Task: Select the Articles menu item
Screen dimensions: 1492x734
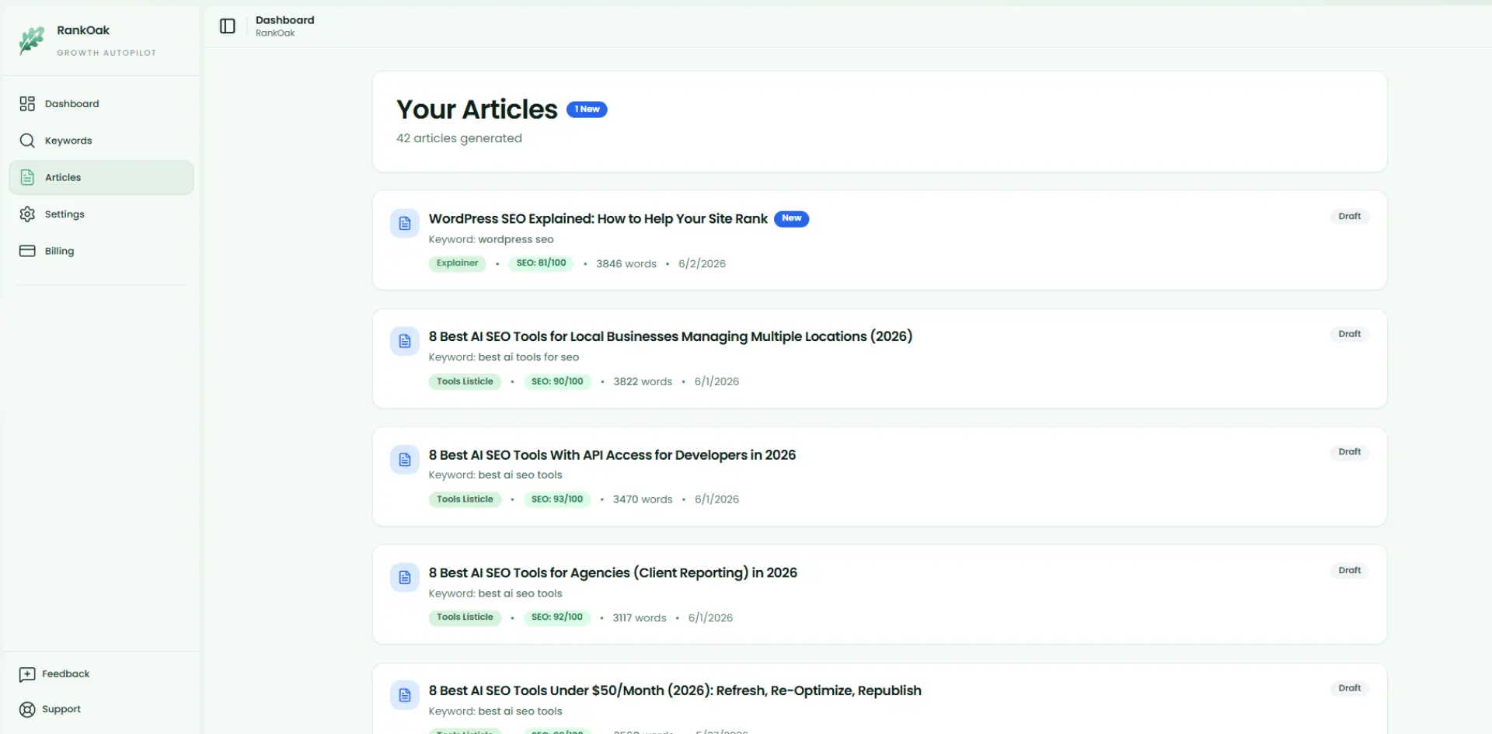Action: (101, 177)
